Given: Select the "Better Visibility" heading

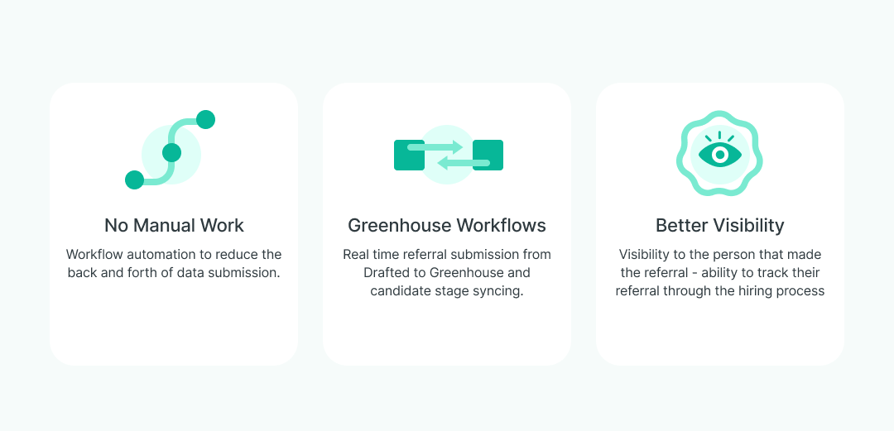Looking at the screenshot, I should point(719,225).
